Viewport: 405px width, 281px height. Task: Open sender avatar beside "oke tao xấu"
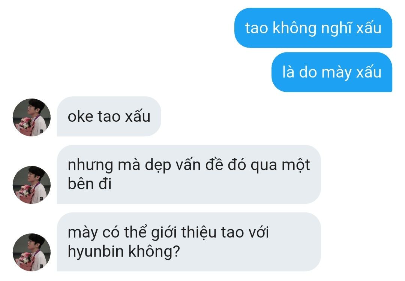pos(31,117)
